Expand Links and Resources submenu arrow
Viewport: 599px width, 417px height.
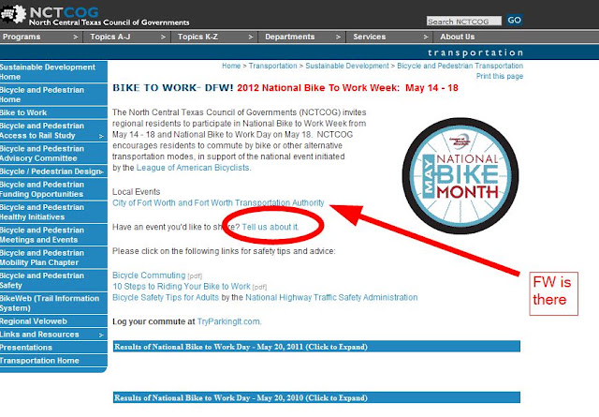[x=101, y=335]
